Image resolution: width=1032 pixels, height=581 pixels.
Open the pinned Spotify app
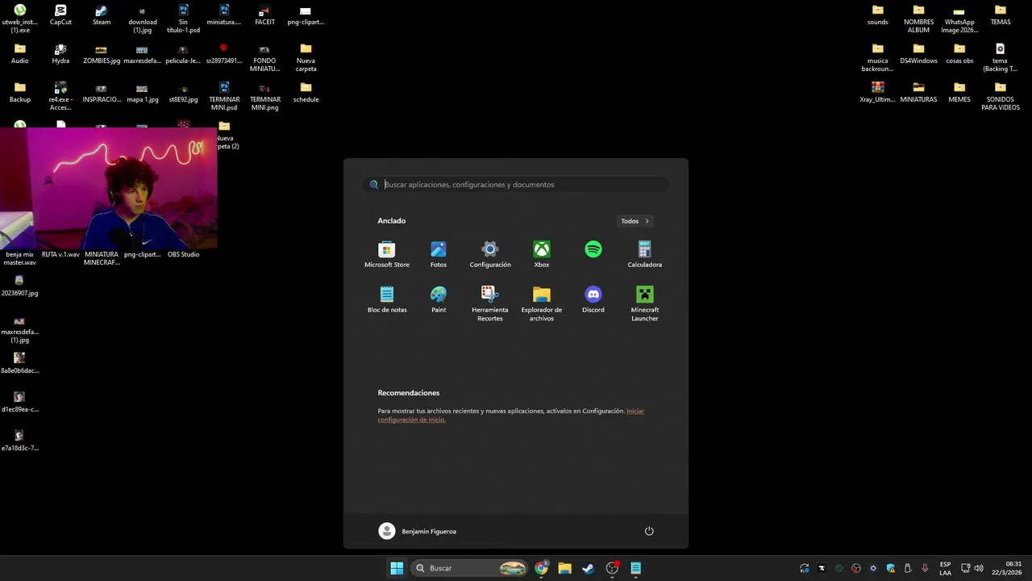point(593,249)
